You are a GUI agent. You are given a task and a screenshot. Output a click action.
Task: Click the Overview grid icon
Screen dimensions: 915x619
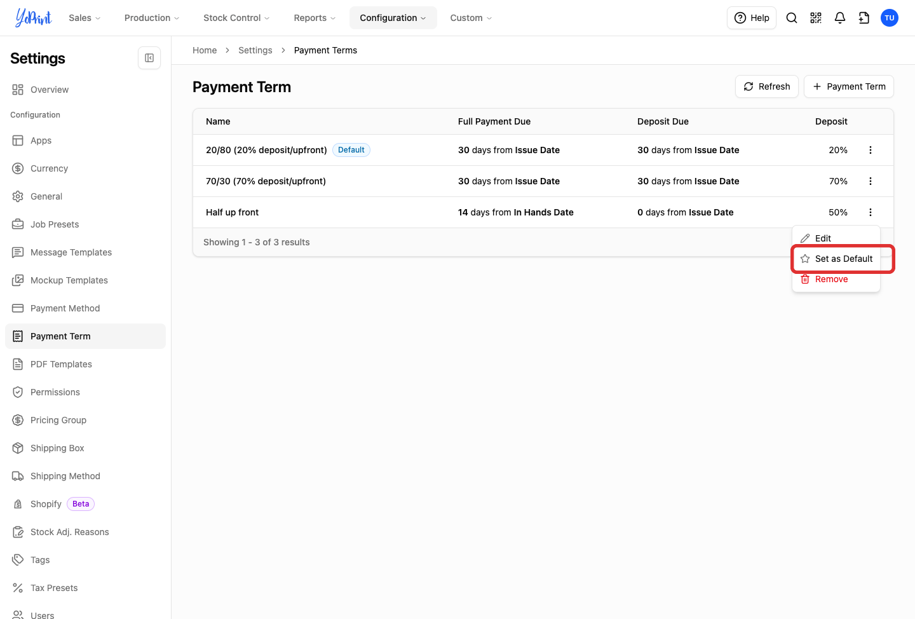coord(18,90)
